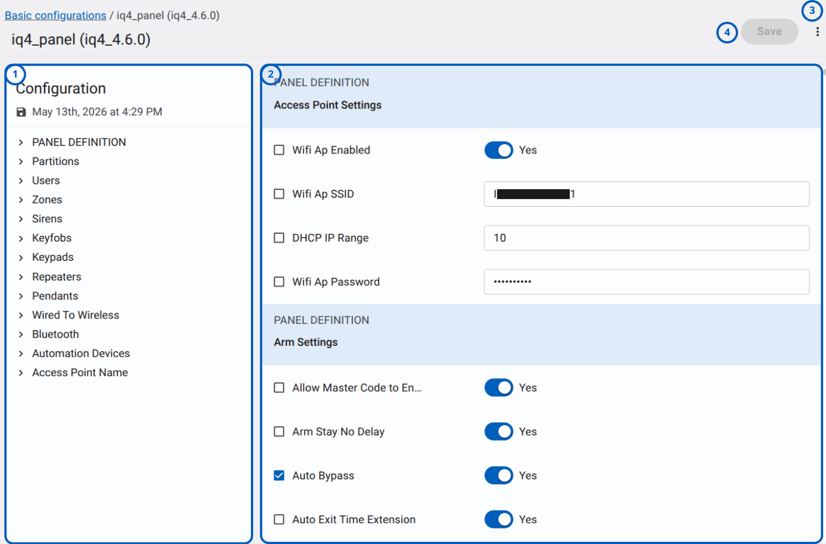Expand the Zones chevron
The height and width of the screenshot is (544, 826).
coord(21,200)
